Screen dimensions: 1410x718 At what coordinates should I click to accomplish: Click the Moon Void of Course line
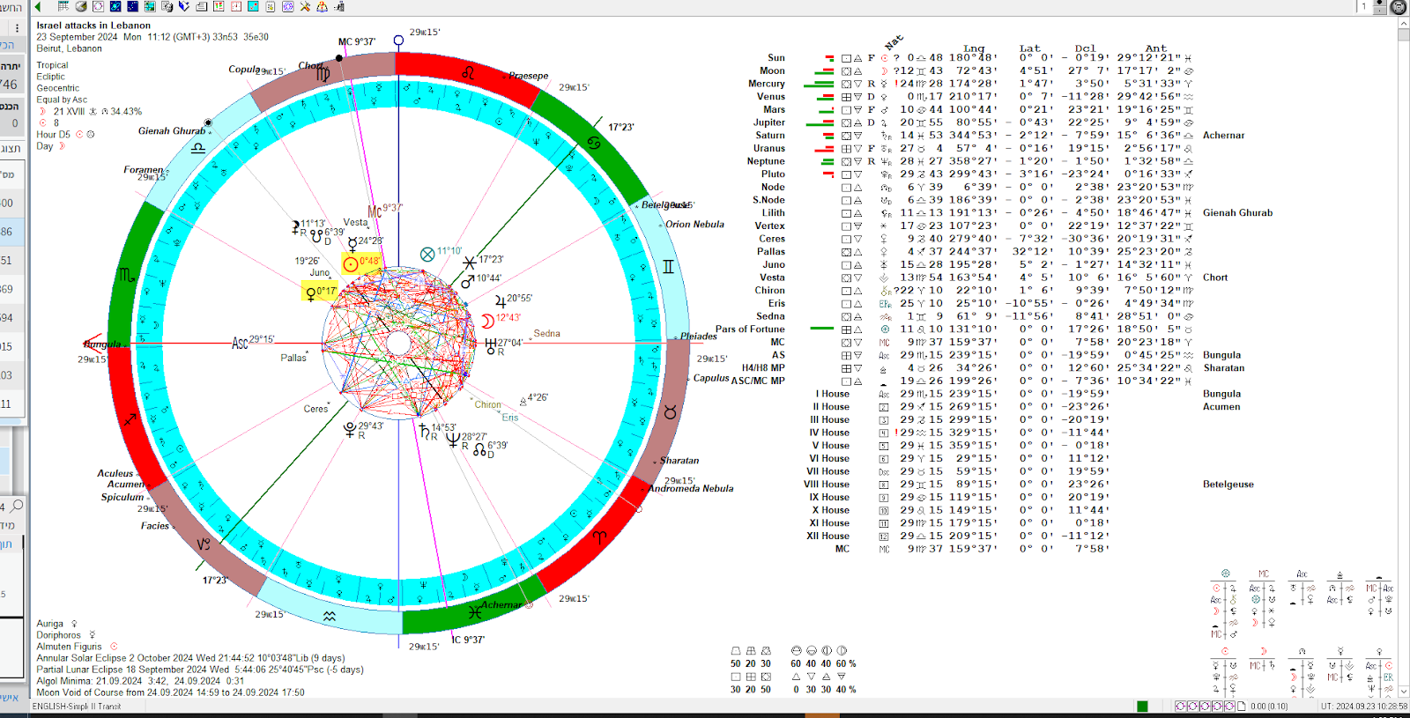170,692
